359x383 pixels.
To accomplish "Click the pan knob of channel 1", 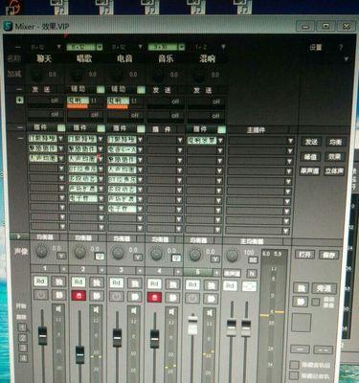I will pos(41,251).
